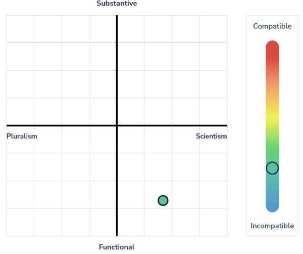
Task: Click the right end of the horizontal axis line
Action: coord(225,125)
